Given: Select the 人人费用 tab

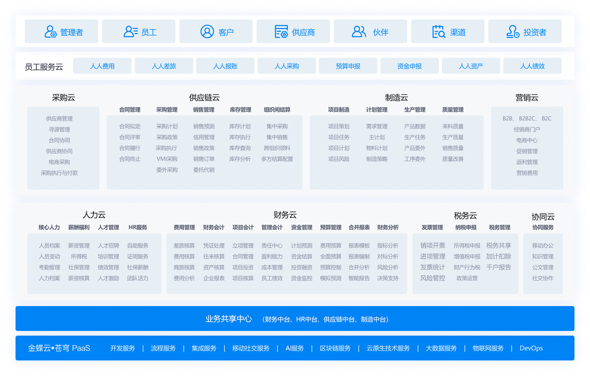Looking at the screenshot, I should 102,66.
